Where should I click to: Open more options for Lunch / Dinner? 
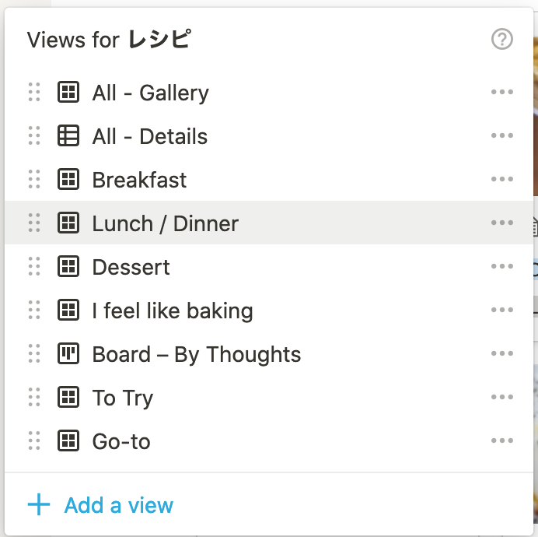(x=501, y=223)
